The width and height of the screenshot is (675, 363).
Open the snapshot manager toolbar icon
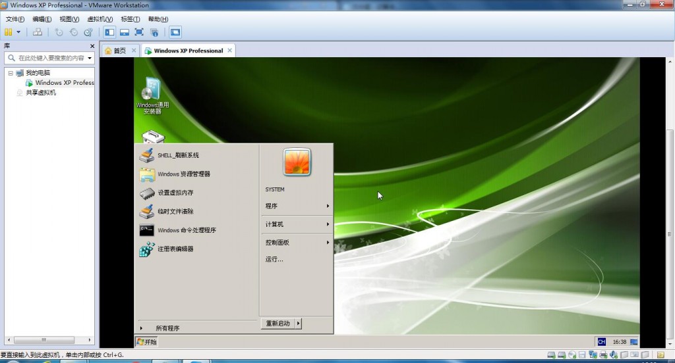(x=88, y=32)
